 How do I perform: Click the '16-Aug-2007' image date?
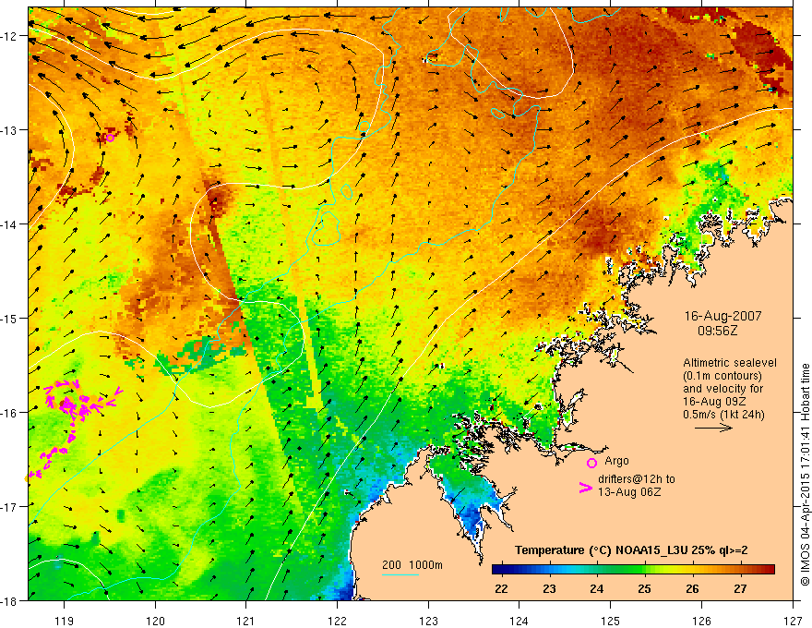point(722,316)
